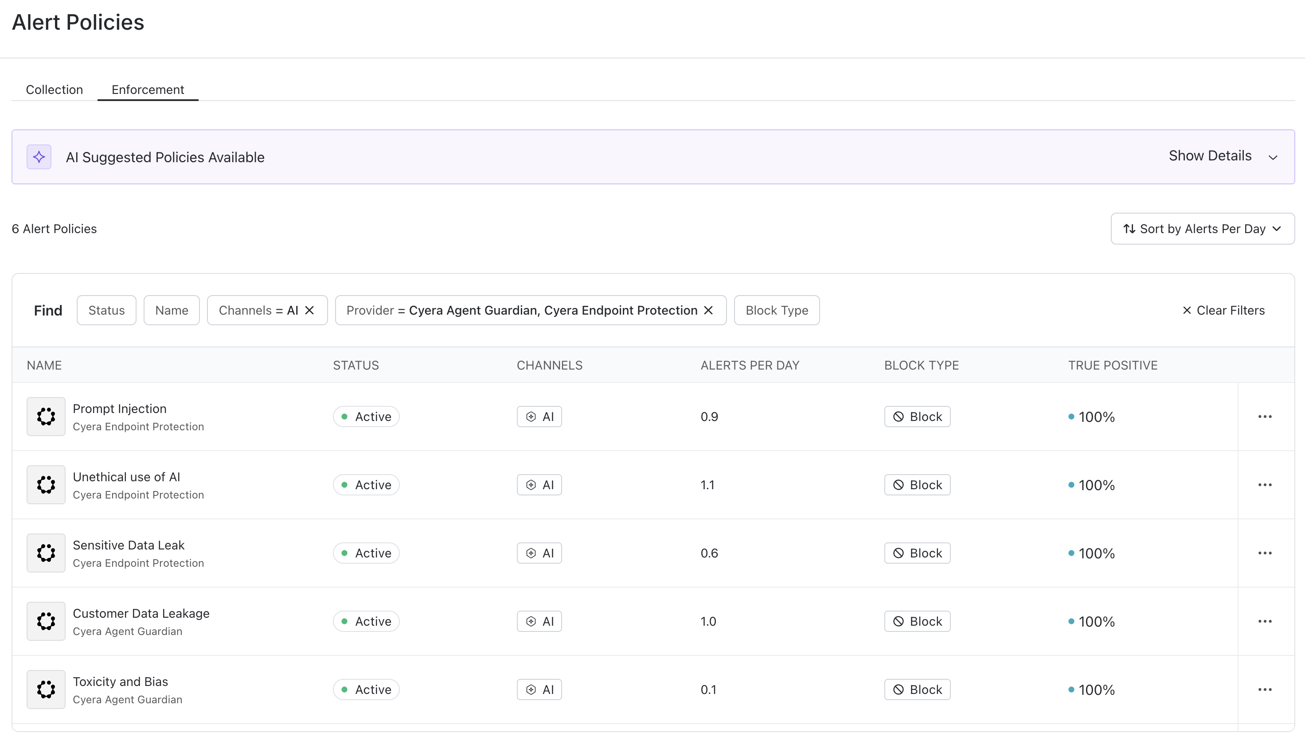This screenshot has width=1305, height=748.
Task: Click the Alert Policies page heading
Action: (78, 23)
